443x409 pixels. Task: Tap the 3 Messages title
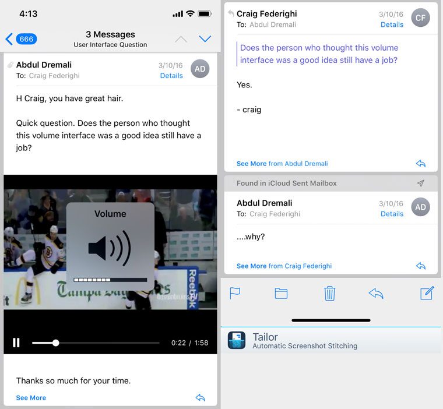110,34
